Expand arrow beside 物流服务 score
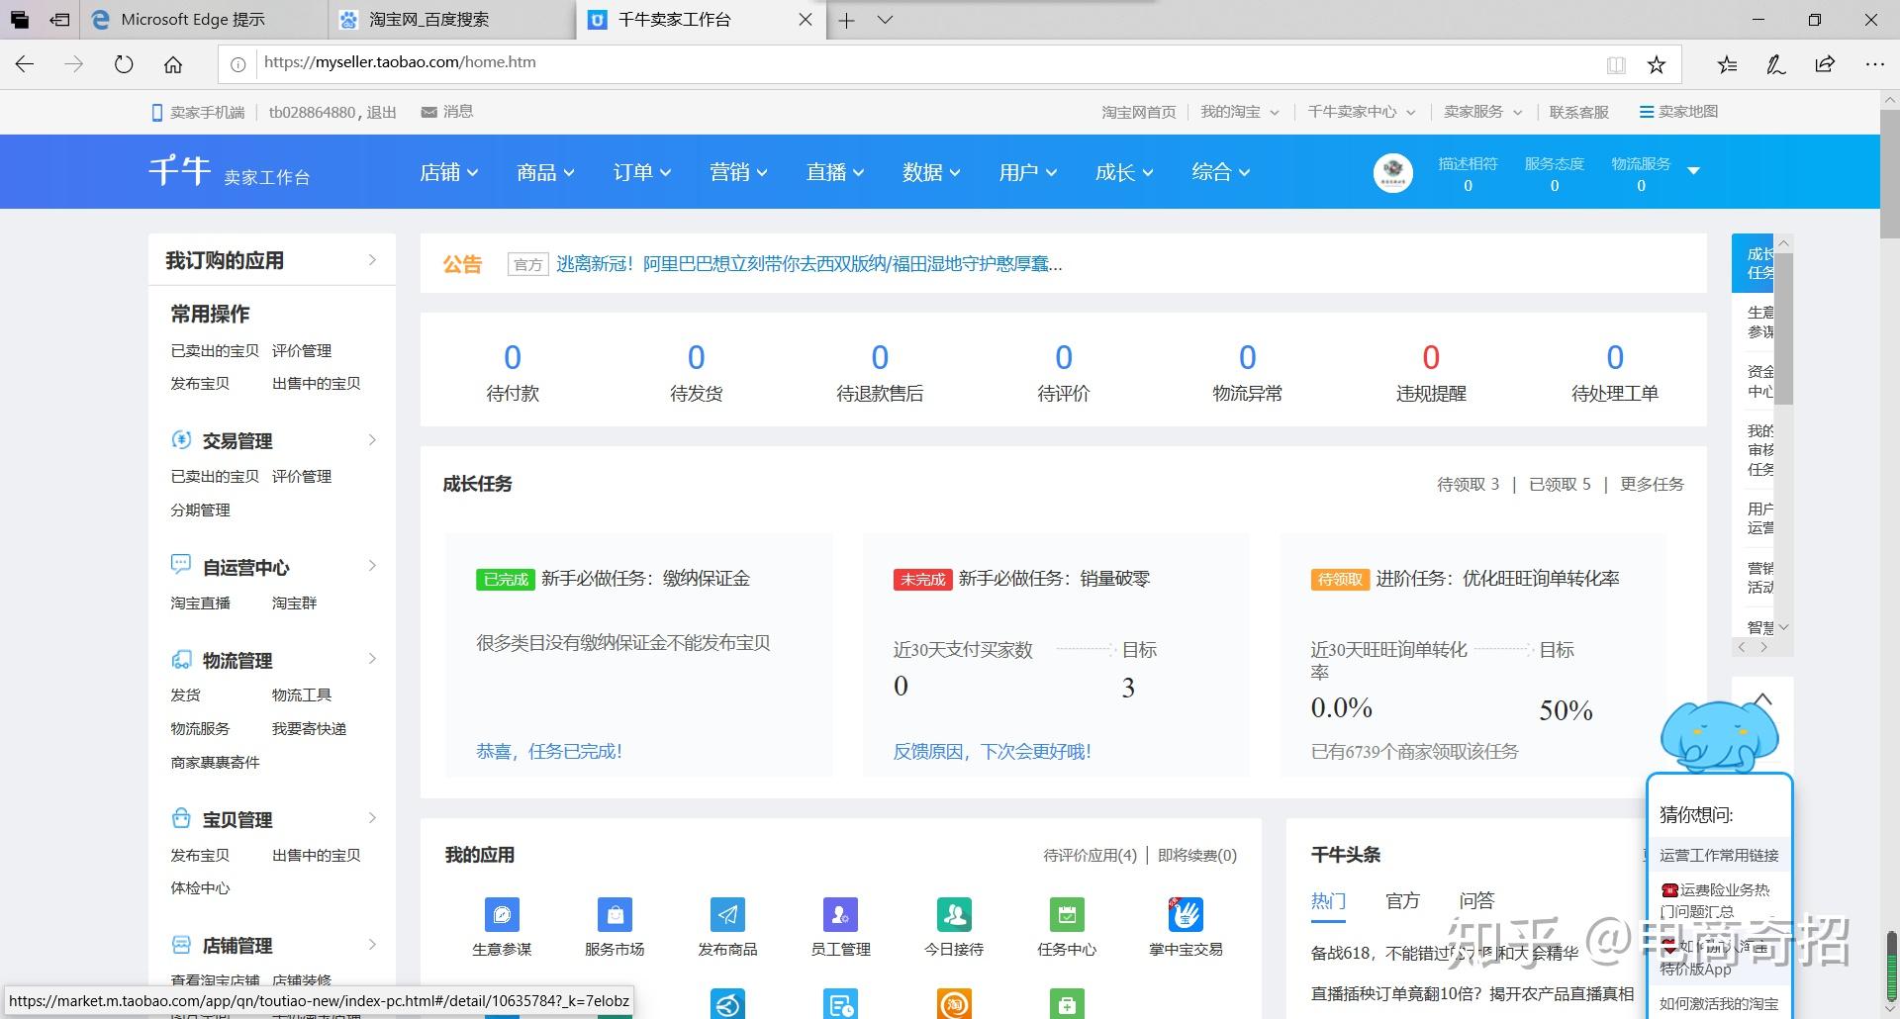The width and height of the screenshot is (1900, 1019). pos(1693,170)
